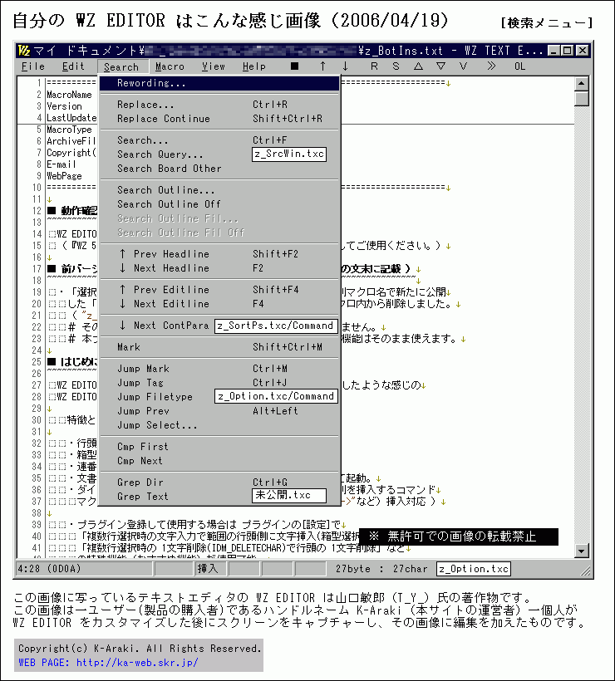Choose Jump Select... entry
Viewport: 615px width, 681px height.
(219, 424)
